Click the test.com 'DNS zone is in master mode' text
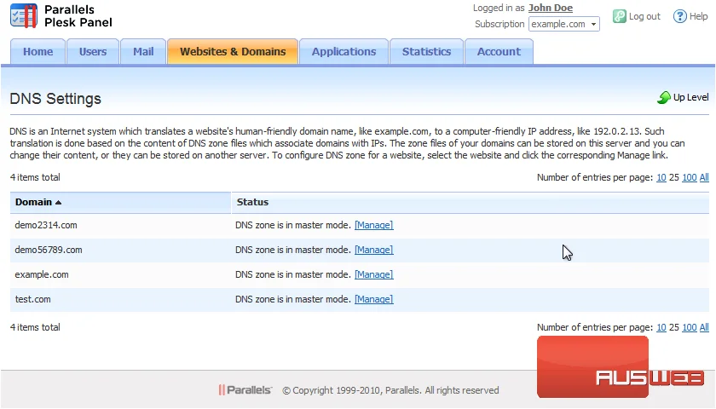The image size is (716, 409). point(293,299)
